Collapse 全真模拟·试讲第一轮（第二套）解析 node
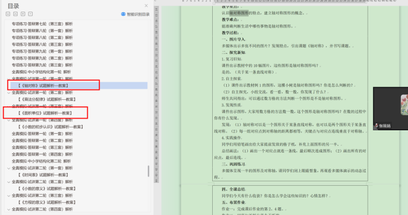The width and height of the screenshot is (408, 215). pos(9,92)
